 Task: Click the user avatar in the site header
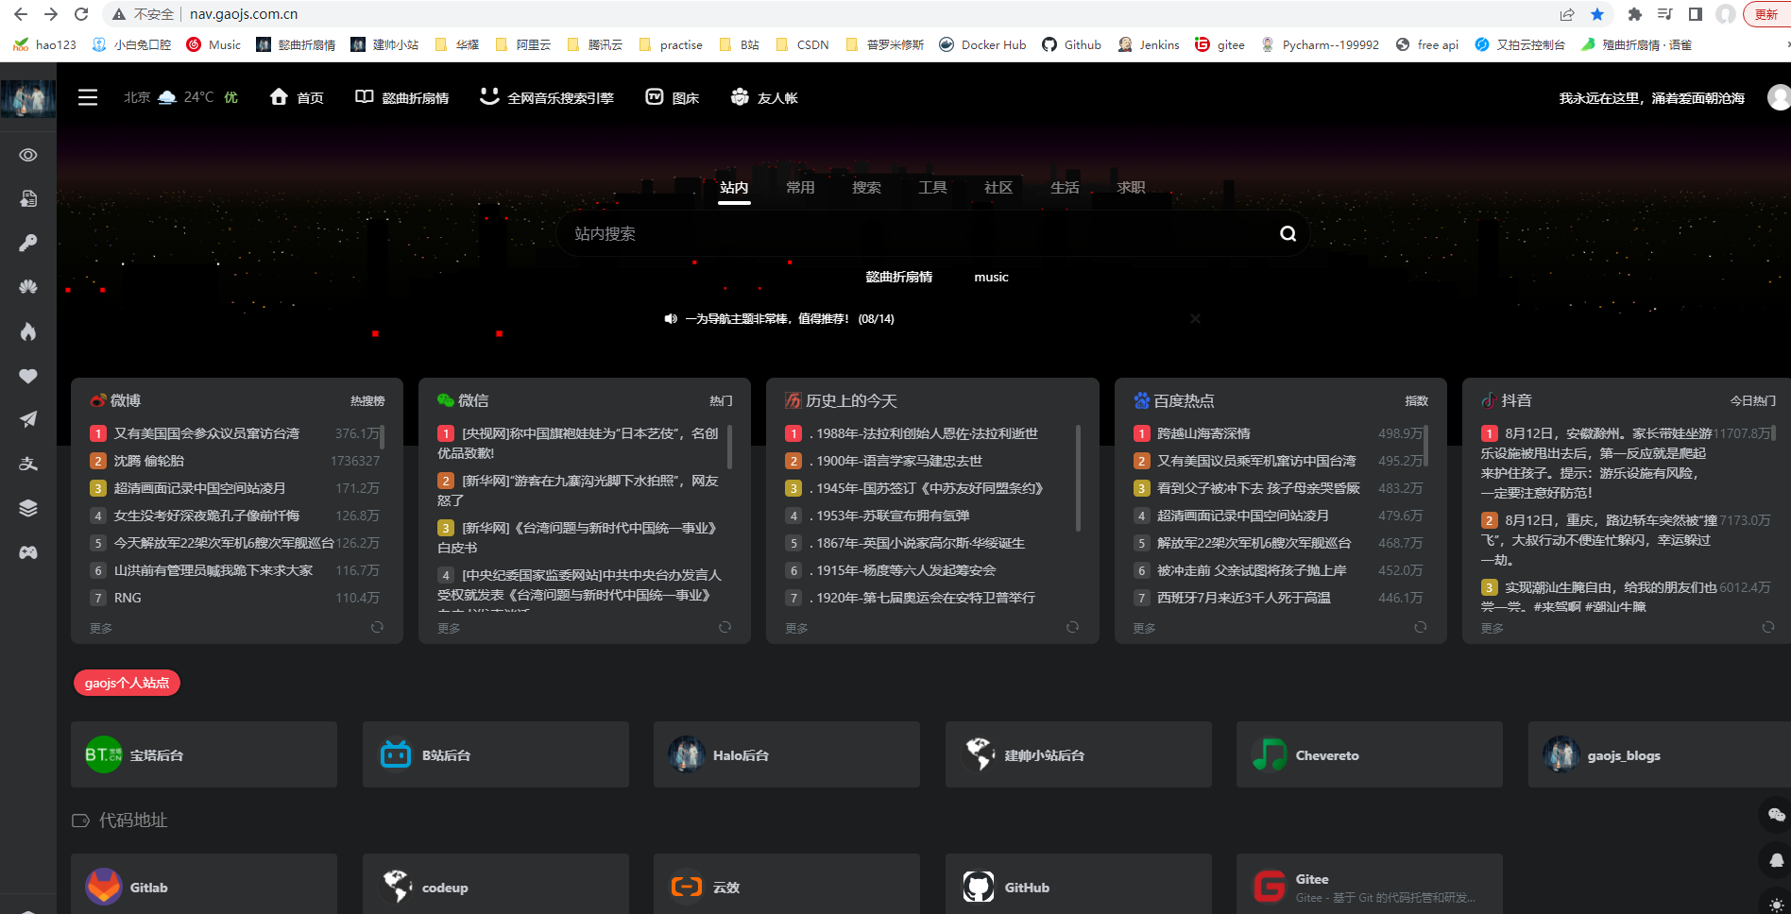1780,97
